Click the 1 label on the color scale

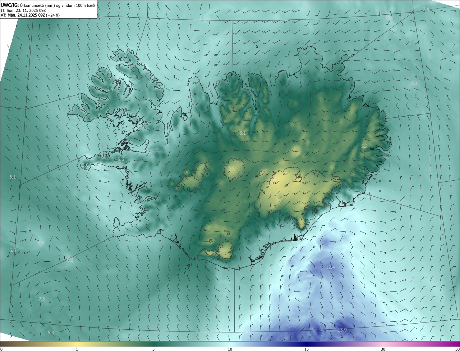(x=77, y=349)
